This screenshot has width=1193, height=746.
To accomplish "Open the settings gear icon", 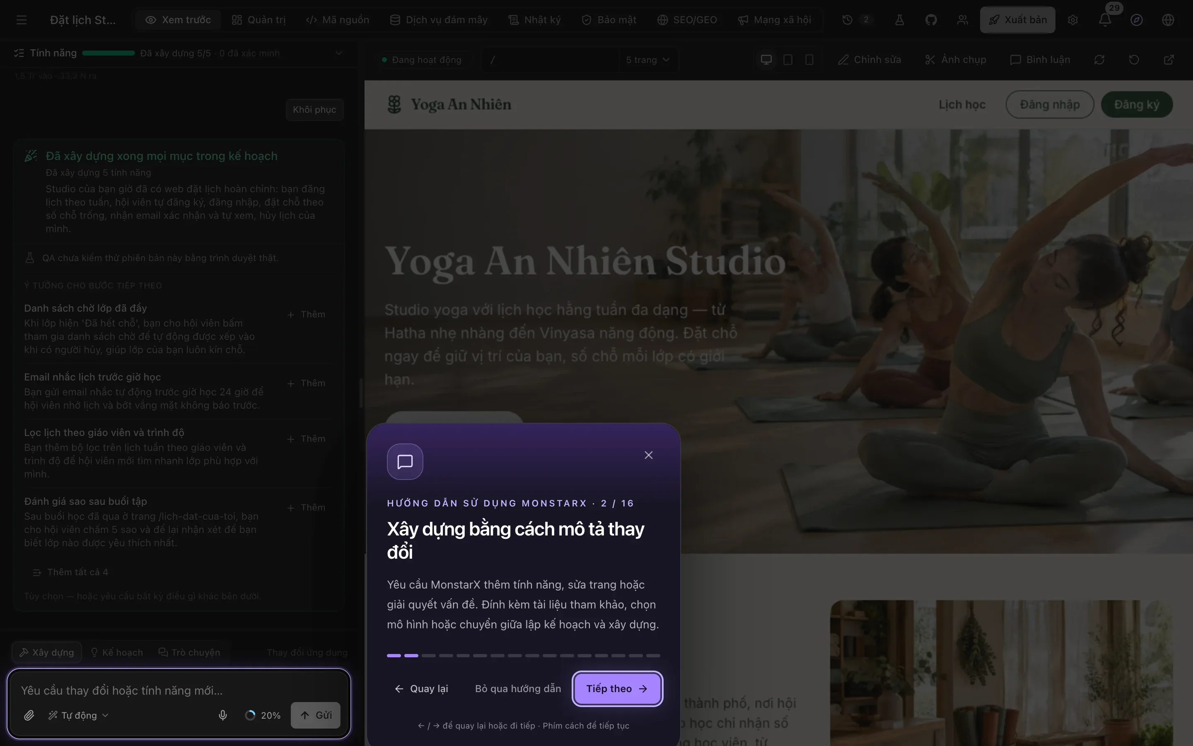I will pyautogui.click(x=1073, y=20).
